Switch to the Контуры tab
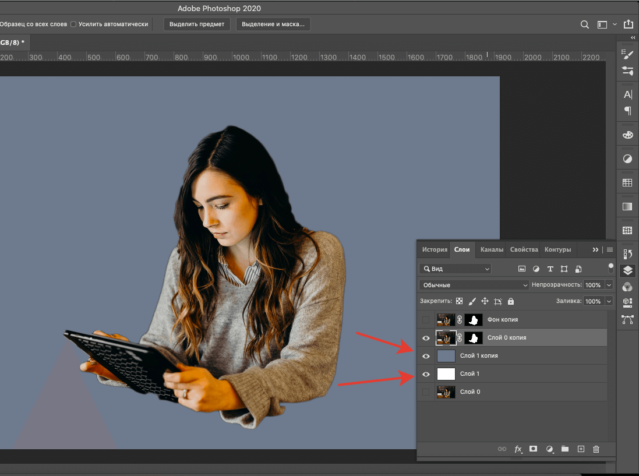 557,249
